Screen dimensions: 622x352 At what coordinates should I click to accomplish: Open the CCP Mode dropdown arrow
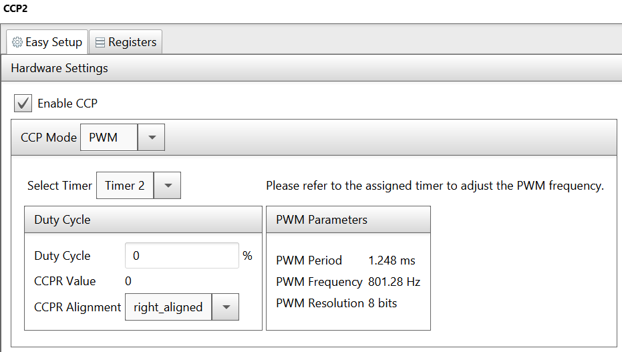point(152,137)
